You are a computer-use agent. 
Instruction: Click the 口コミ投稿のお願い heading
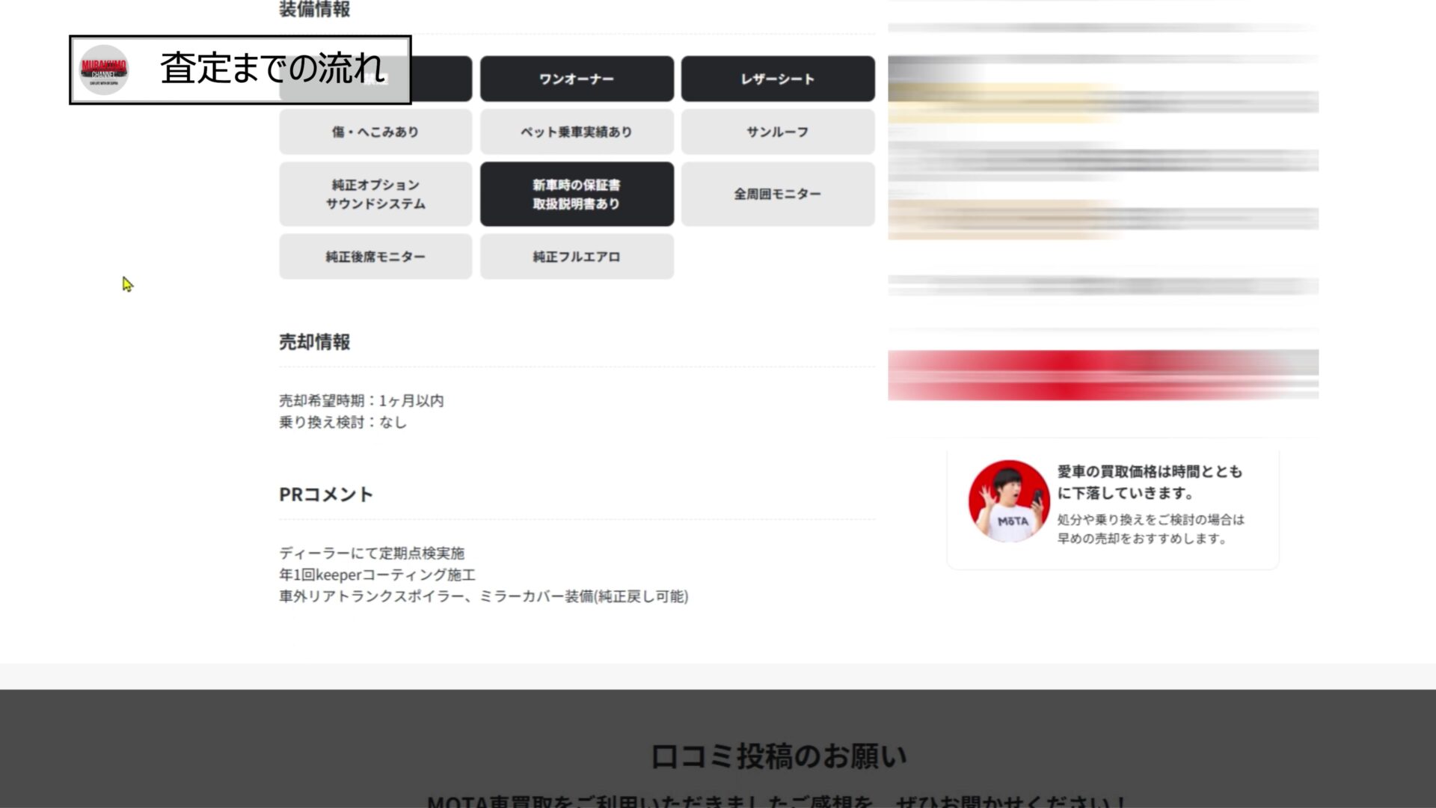point(778,756)
